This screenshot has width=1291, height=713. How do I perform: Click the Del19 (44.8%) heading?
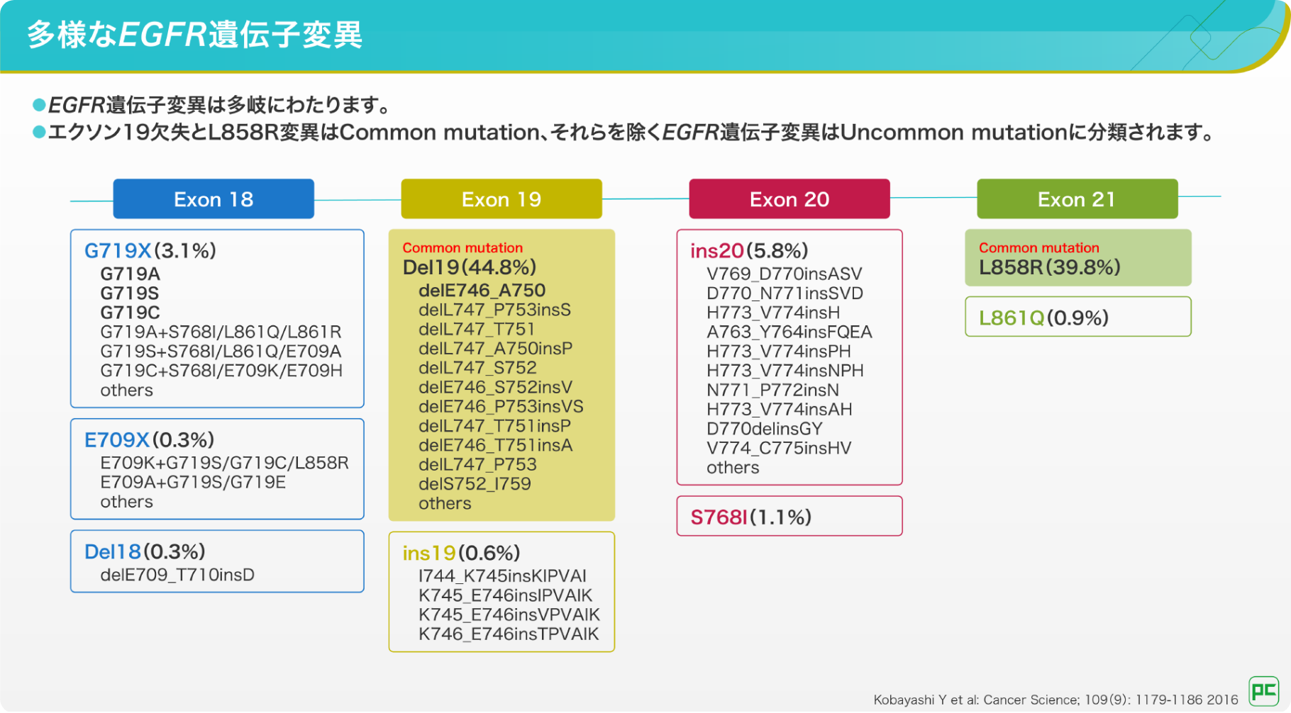click(469, 267)
